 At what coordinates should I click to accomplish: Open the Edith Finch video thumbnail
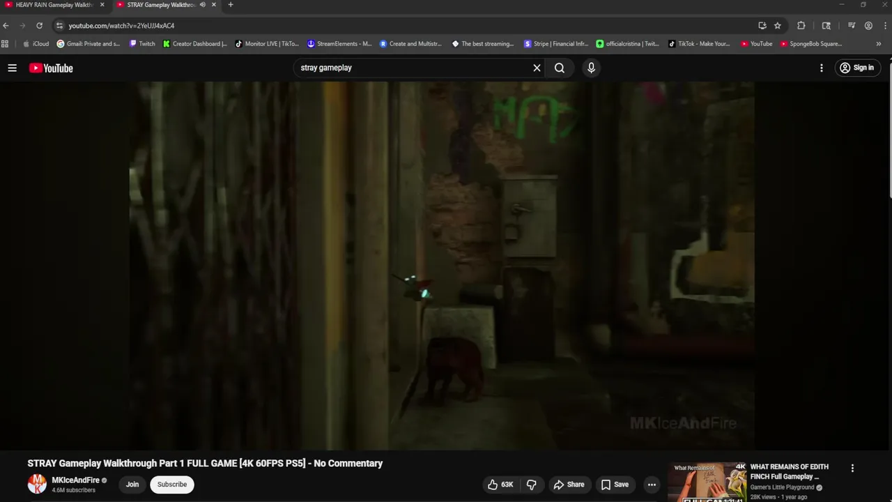[x=707, y=482]
